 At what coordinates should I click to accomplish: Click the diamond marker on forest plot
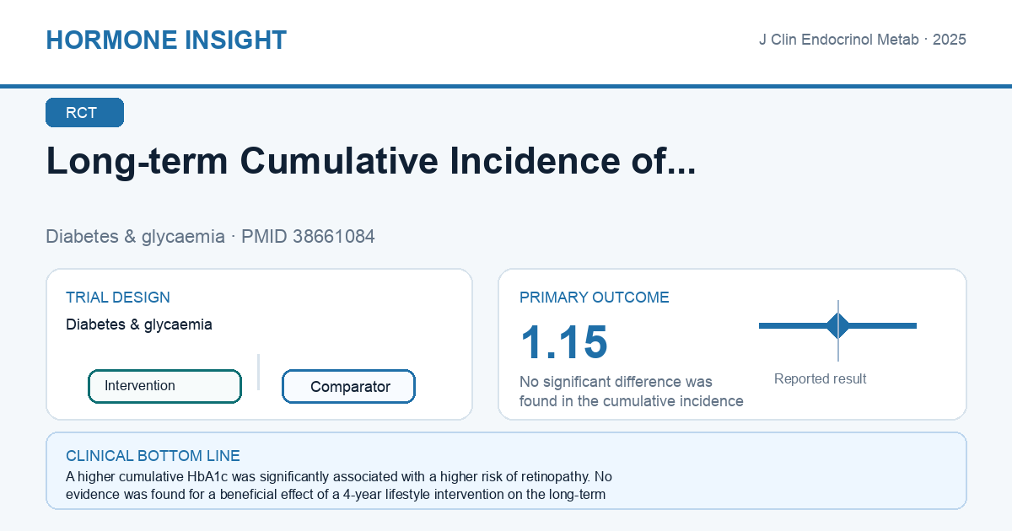(838, 325)
